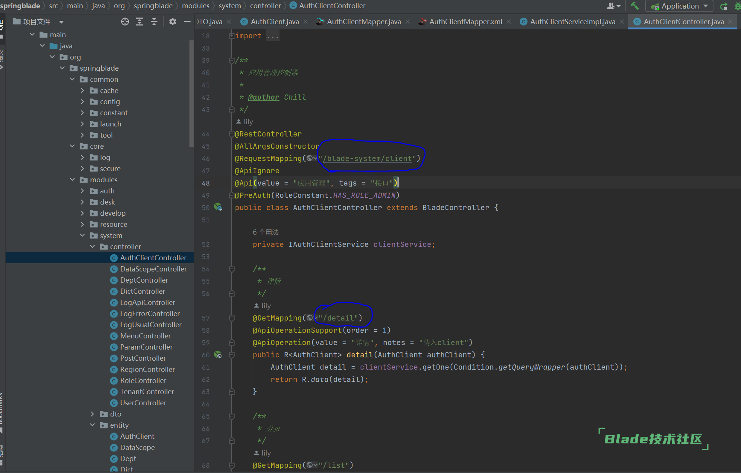Click the /detail mapping link

point(338,318)
